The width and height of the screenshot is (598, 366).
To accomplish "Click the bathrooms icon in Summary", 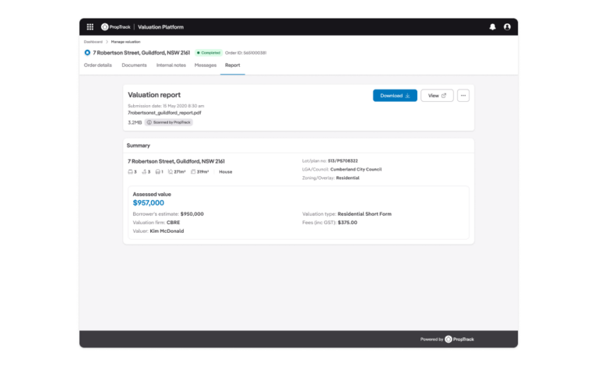I will tap(146, 171).
